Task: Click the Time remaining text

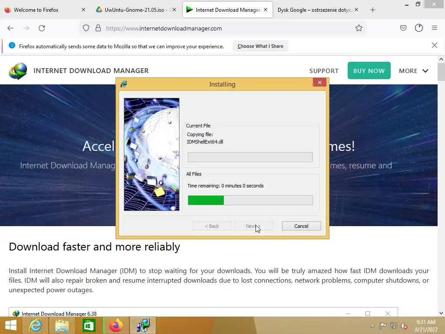Action: (x=226, y=186)
